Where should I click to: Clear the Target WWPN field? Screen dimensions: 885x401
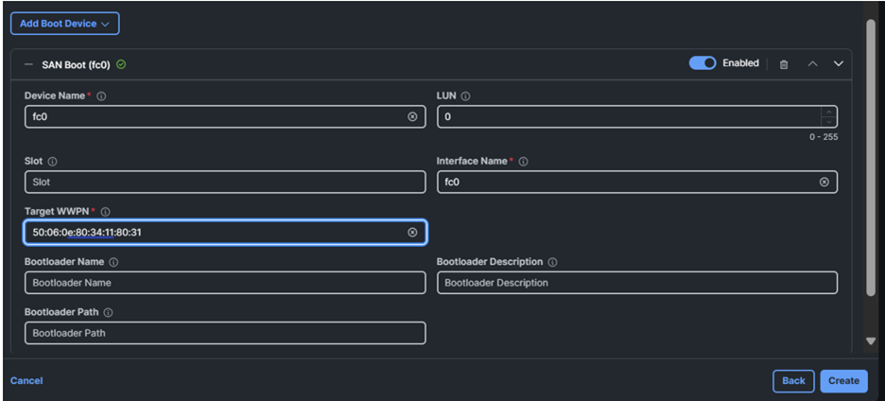412,232
